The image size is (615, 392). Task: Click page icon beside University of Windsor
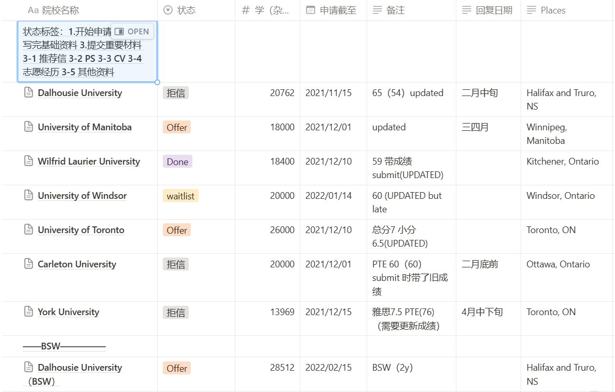click(x=29, y=195)
